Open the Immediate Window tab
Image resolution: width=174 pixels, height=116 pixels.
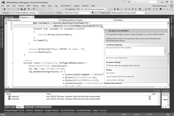point(84,110)
